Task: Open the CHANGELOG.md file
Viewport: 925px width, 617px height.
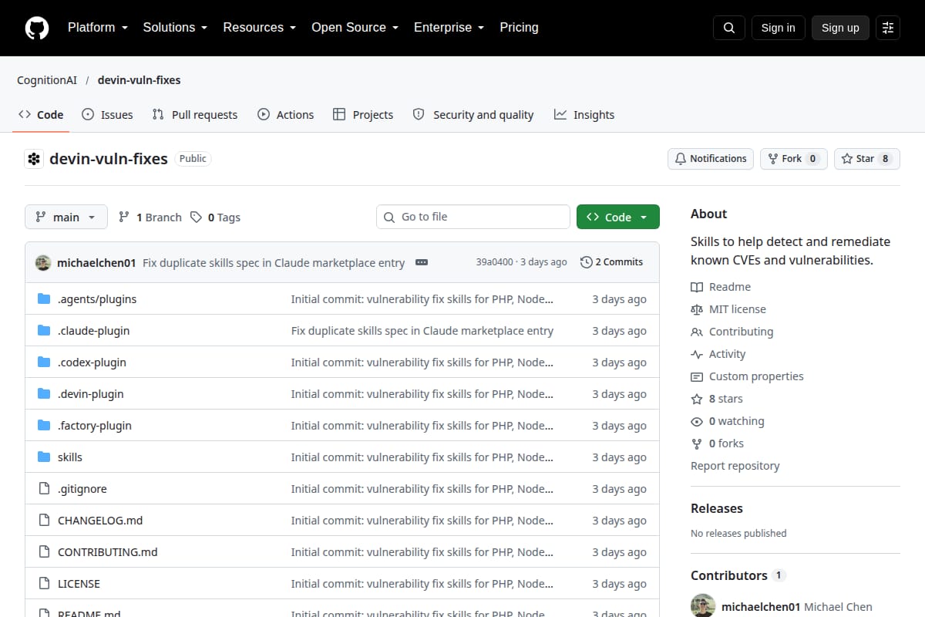Action: coord(100,521)
